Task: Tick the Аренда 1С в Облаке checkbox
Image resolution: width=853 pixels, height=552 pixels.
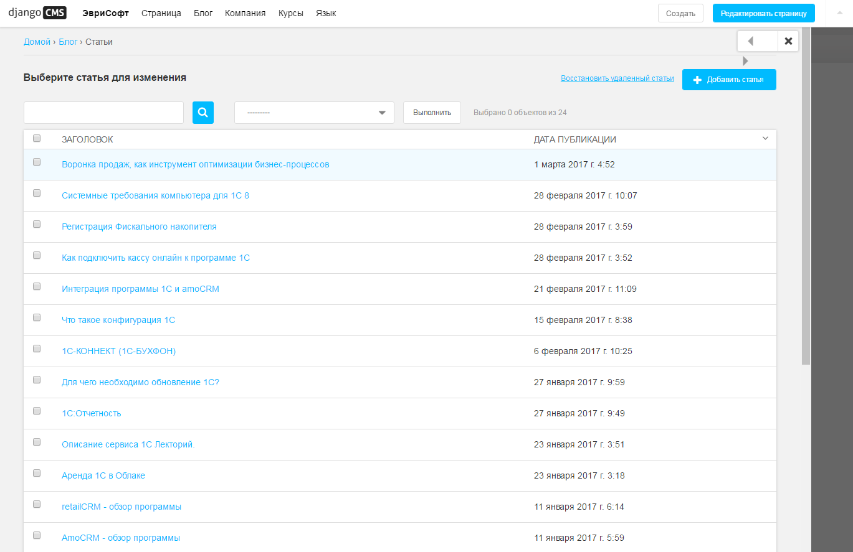Action: pyautogui.click(x=37, y=473)
